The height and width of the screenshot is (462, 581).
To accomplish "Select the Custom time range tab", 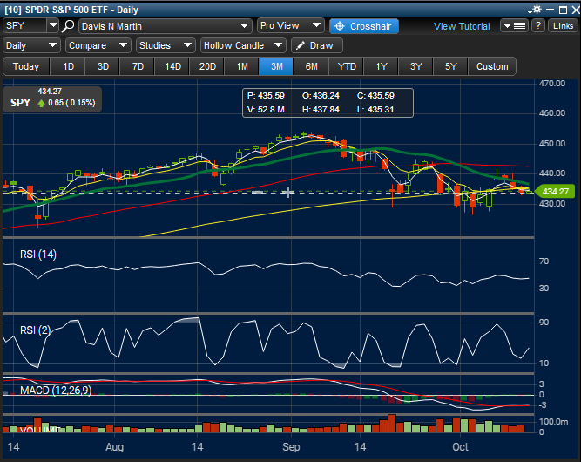I will 492,66.
